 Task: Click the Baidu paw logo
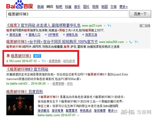[x=20, y=5]
